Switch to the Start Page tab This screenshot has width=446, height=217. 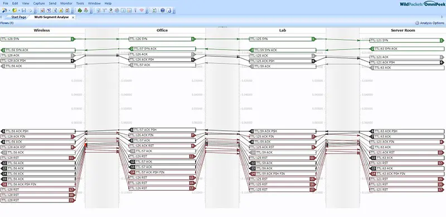click(x=18, y=17)
